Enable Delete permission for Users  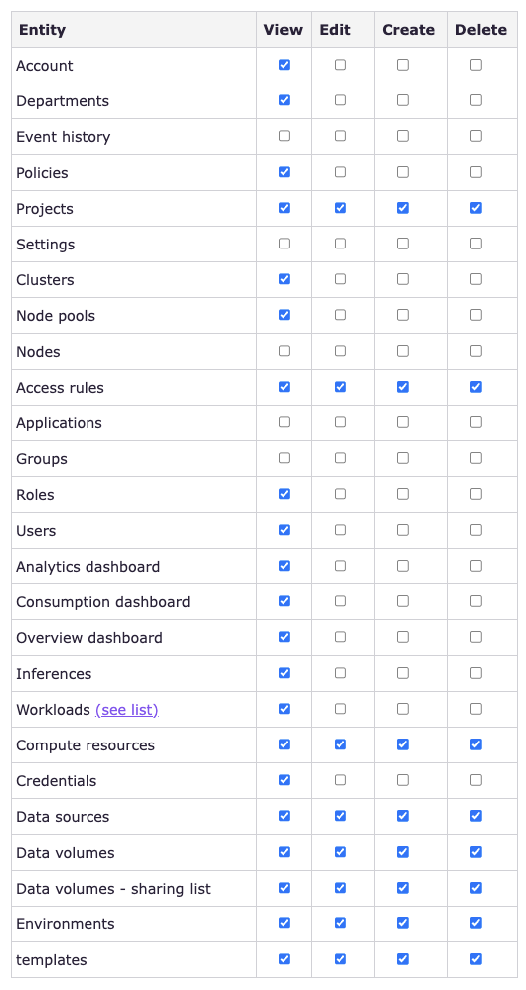tap(476, 530)
